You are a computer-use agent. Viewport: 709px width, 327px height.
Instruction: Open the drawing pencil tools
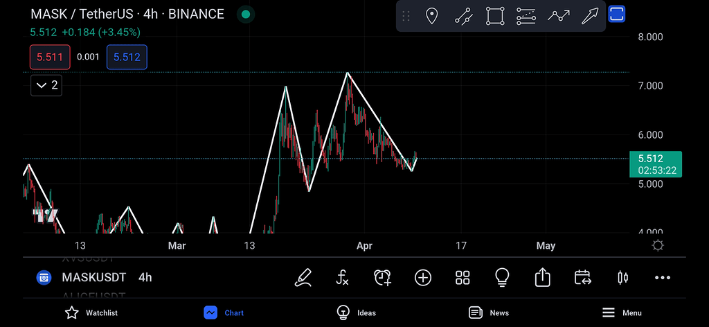click(x=303, y=278)
